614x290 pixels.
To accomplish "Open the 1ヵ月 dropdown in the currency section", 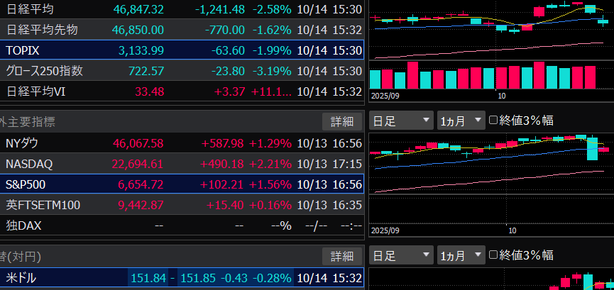I will (x=461, y=255).
